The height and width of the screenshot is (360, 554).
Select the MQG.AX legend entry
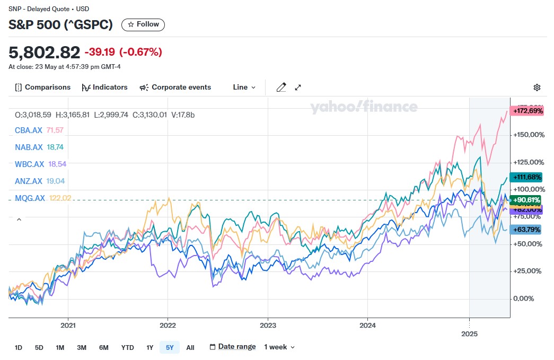[29, 198]
